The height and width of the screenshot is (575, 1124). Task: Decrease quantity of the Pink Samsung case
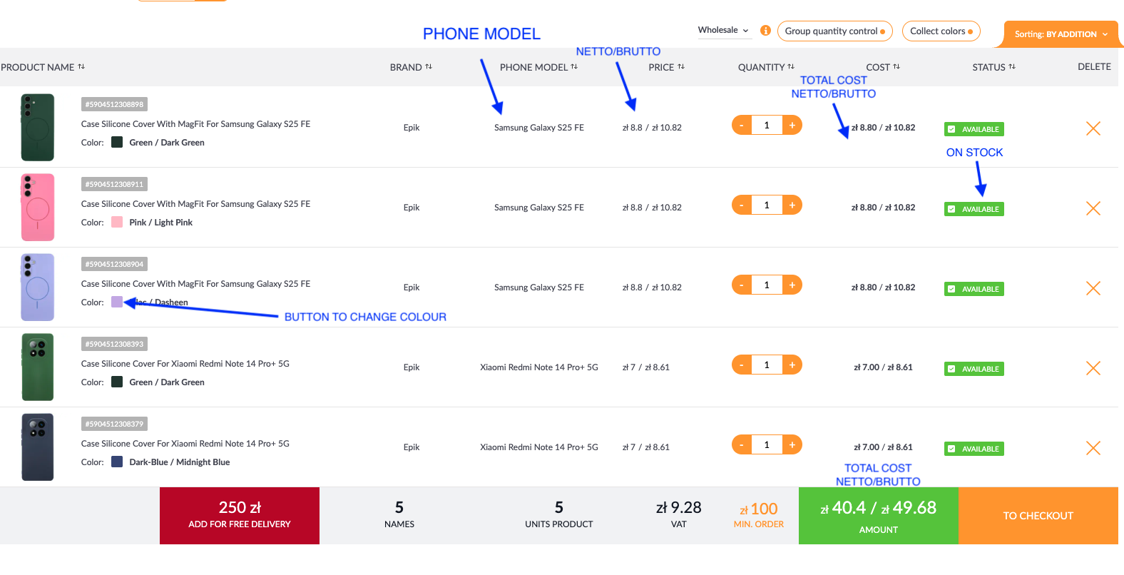tap(742, 205)
